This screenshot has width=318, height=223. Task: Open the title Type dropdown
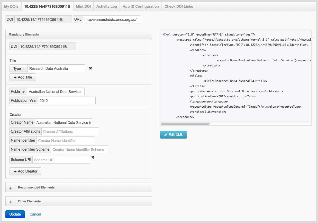19,68
